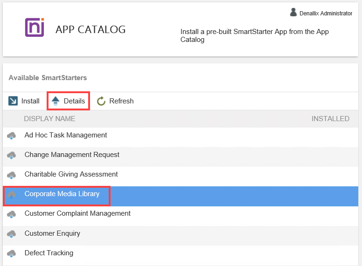Screen dimensions: 362x266
Task: Click the purple app logo icon
Action: (35, 27)
